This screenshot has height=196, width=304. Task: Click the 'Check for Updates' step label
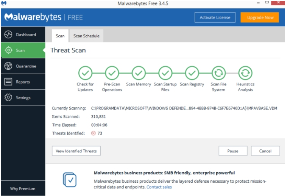click(x=85, y=87)
